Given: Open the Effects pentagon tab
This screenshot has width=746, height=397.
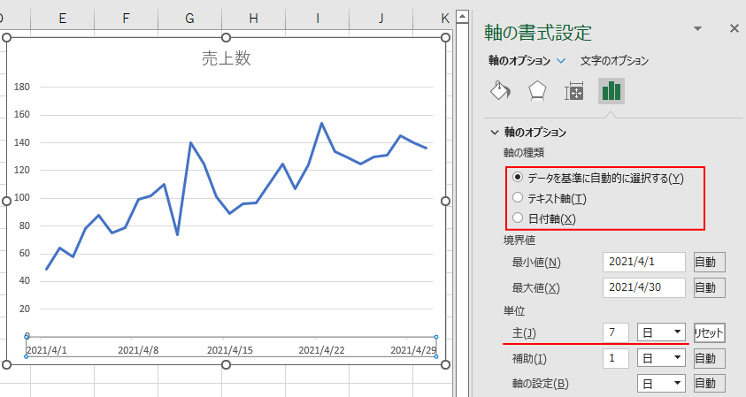Looking at the screenshot, I should (x=537, y=91).
